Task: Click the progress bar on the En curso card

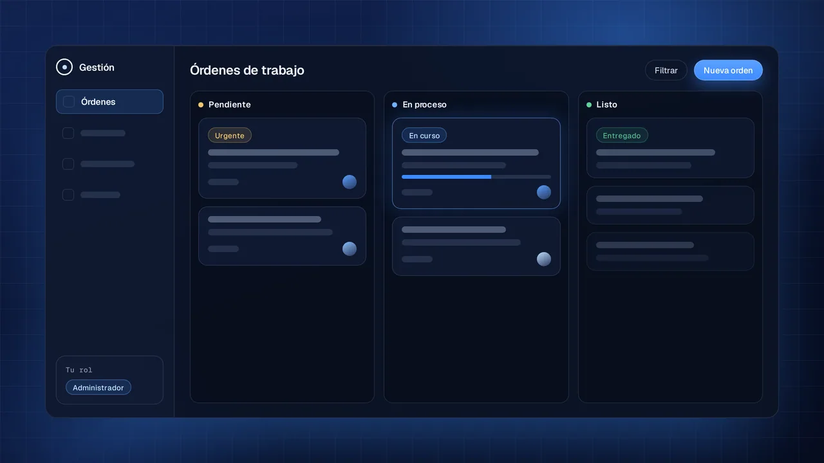Action: click(x=476, y=177)
